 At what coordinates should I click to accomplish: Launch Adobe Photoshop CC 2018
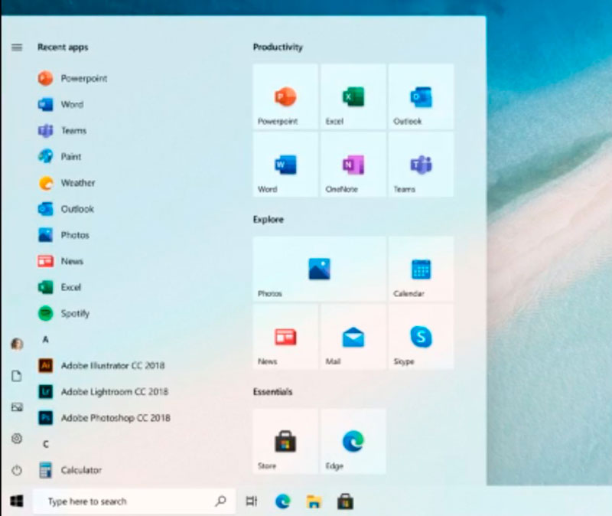pos(104,418)
